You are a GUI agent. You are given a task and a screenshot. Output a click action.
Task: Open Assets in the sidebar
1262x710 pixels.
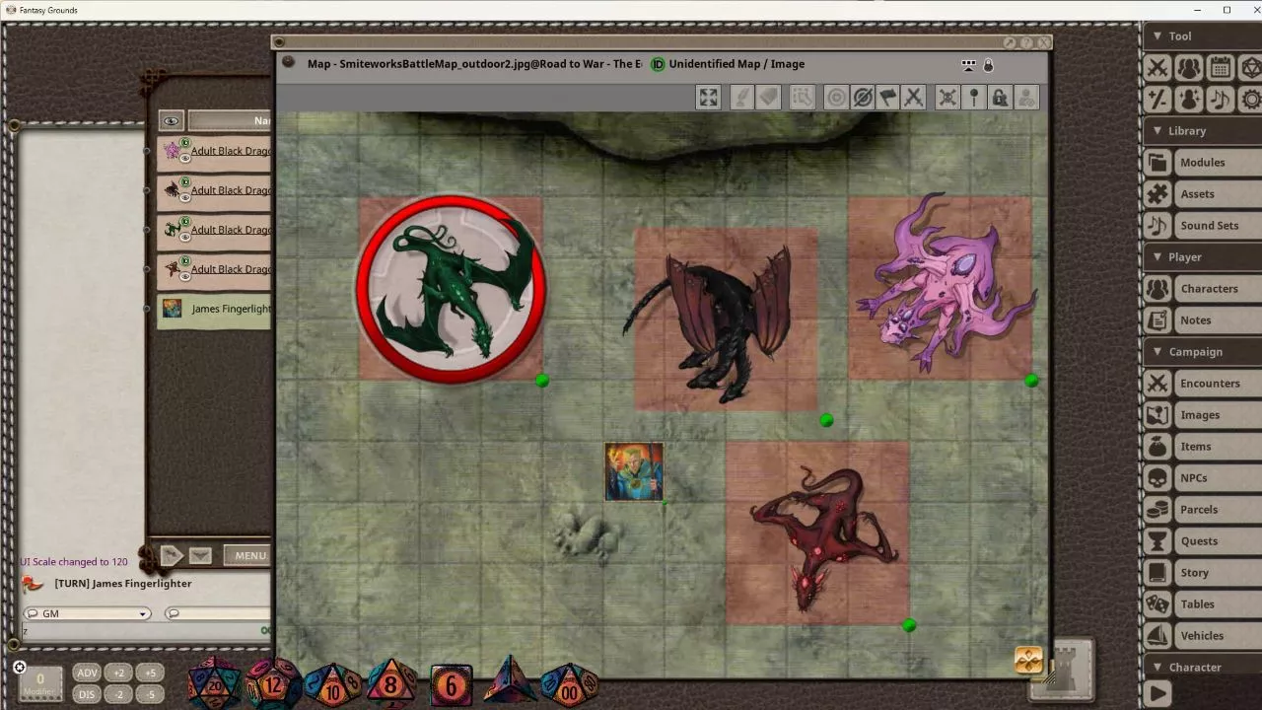tap(1202, 193)
